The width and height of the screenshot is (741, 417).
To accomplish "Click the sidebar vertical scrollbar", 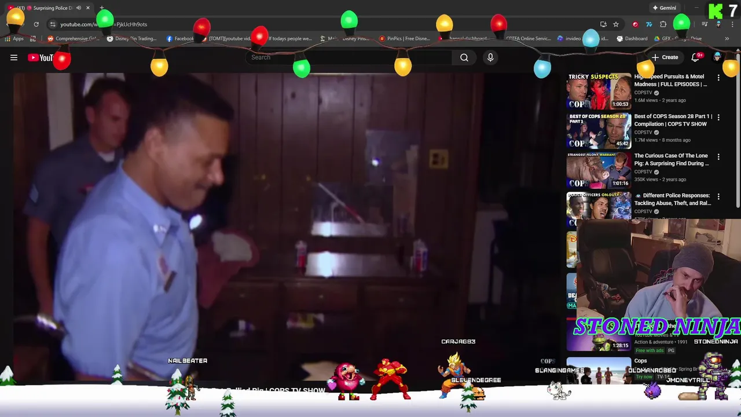I will (738, 130).
